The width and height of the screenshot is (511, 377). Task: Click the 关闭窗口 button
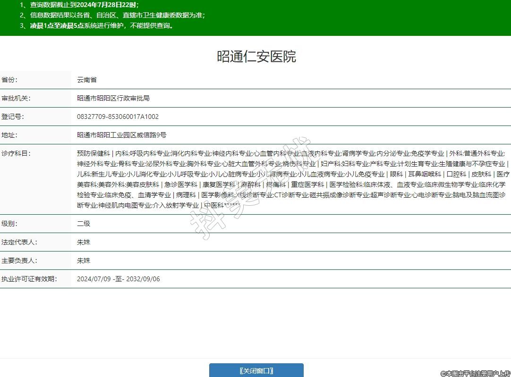(x=256, y=370)
